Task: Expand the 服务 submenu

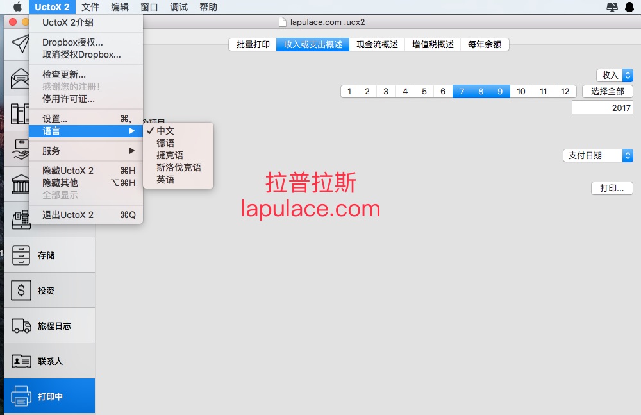Action: [86, 151]
